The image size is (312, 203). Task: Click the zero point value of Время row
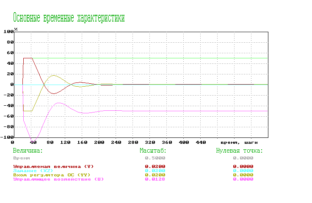point(243,157)
